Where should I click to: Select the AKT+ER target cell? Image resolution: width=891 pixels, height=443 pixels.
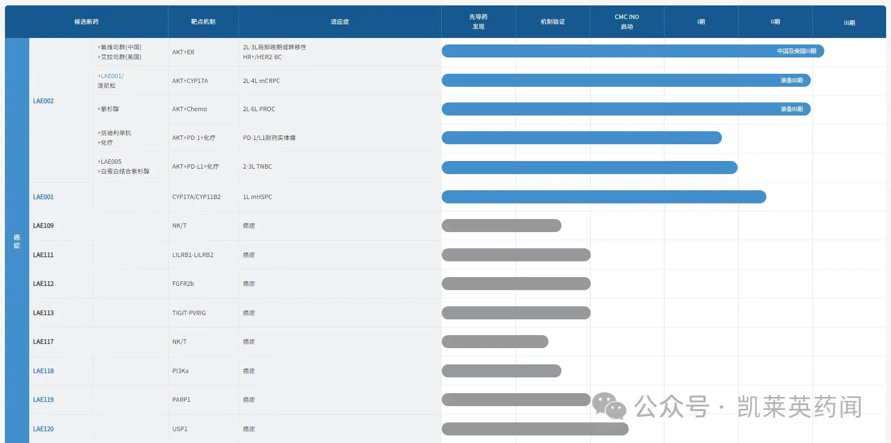pos(183,52)
